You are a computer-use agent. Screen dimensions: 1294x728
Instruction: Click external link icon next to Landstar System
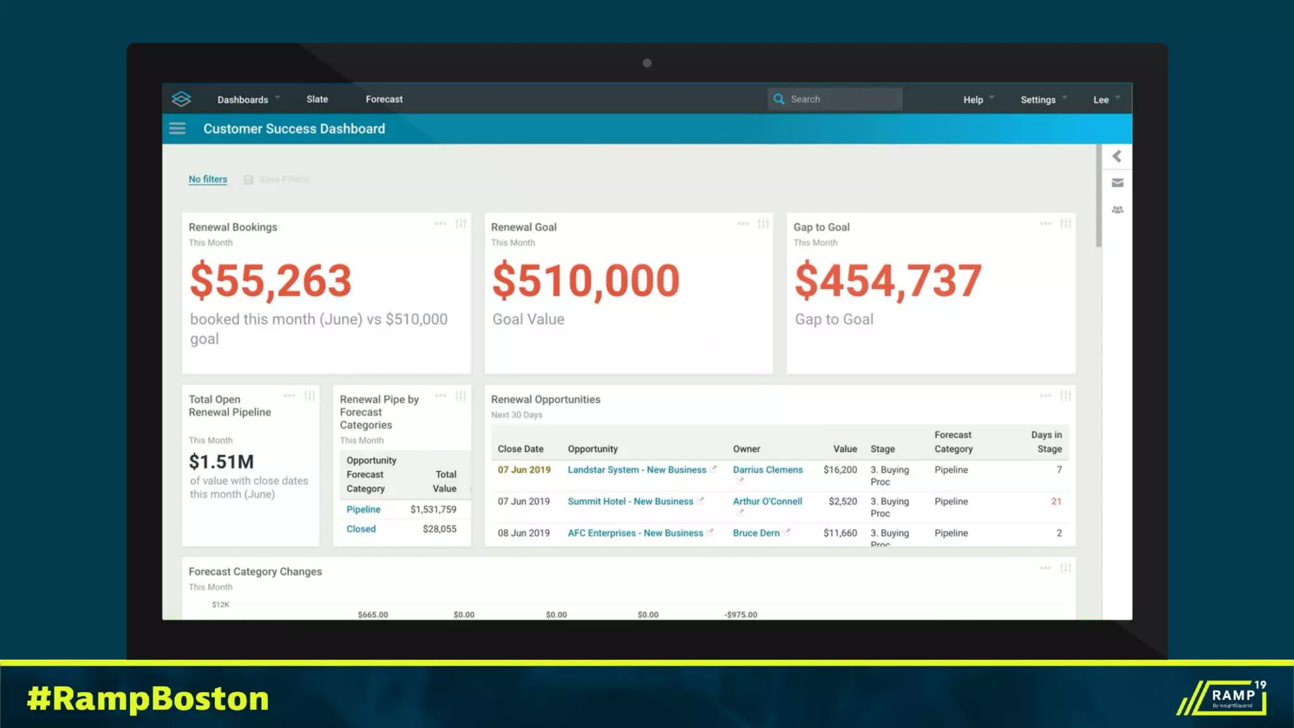[x=713, y=469]
